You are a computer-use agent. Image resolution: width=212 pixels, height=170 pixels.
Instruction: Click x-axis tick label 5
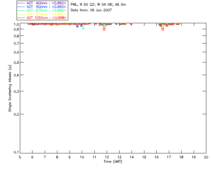(x=20, y=157)
